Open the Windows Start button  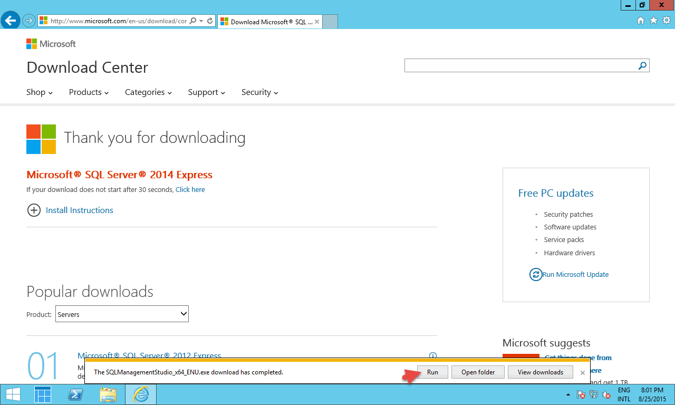[x=12, y=394]
